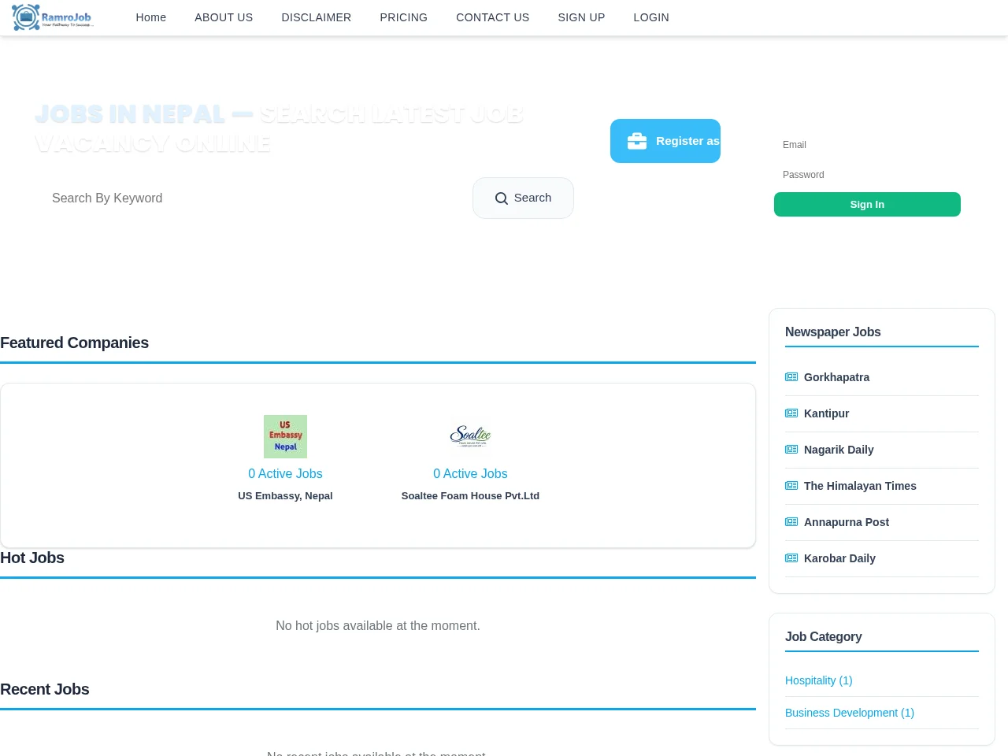Viewport: 1008px width, 756px height.
Task: Click Soaltee Foam House Pvt.Ltd company name
Action: click(470, 495)
